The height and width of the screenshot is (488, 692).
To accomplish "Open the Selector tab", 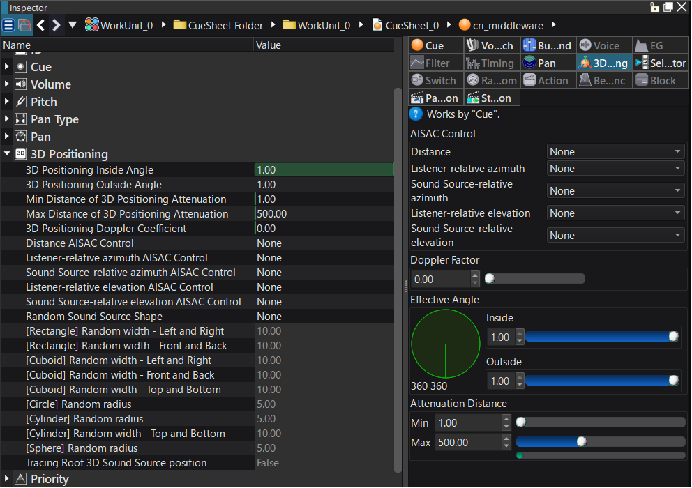I will tap(660, 63).
